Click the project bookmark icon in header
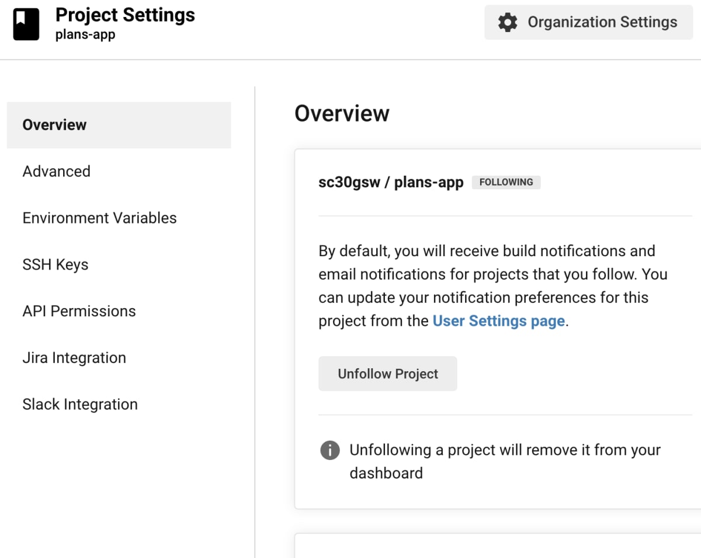The width and height of the screenshot is (701, 558). (26, 25)
